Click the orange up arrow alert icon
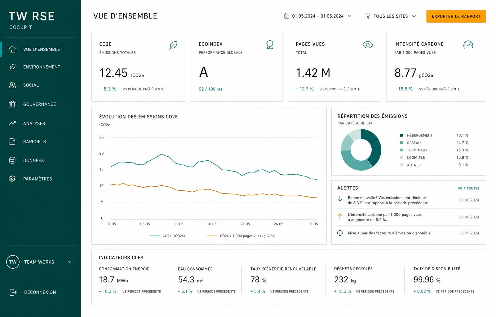This screenshot has width=496, height=317. 340,216
